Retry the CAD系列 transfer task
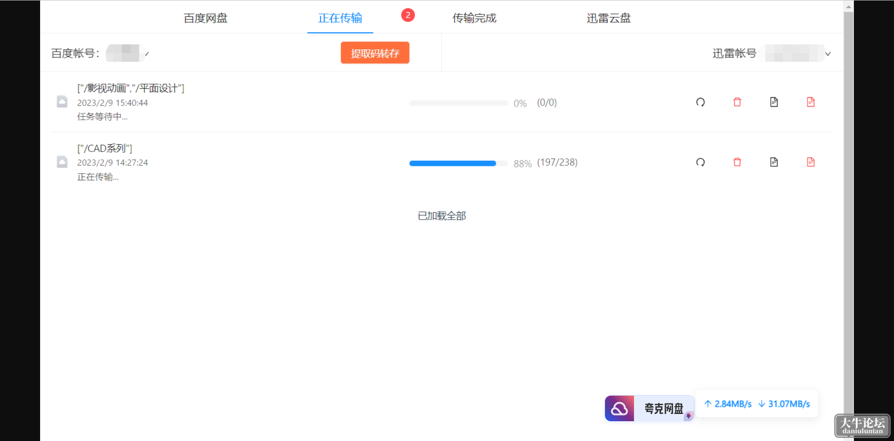Screen dimensions: 894x441 tap(700, 162)
